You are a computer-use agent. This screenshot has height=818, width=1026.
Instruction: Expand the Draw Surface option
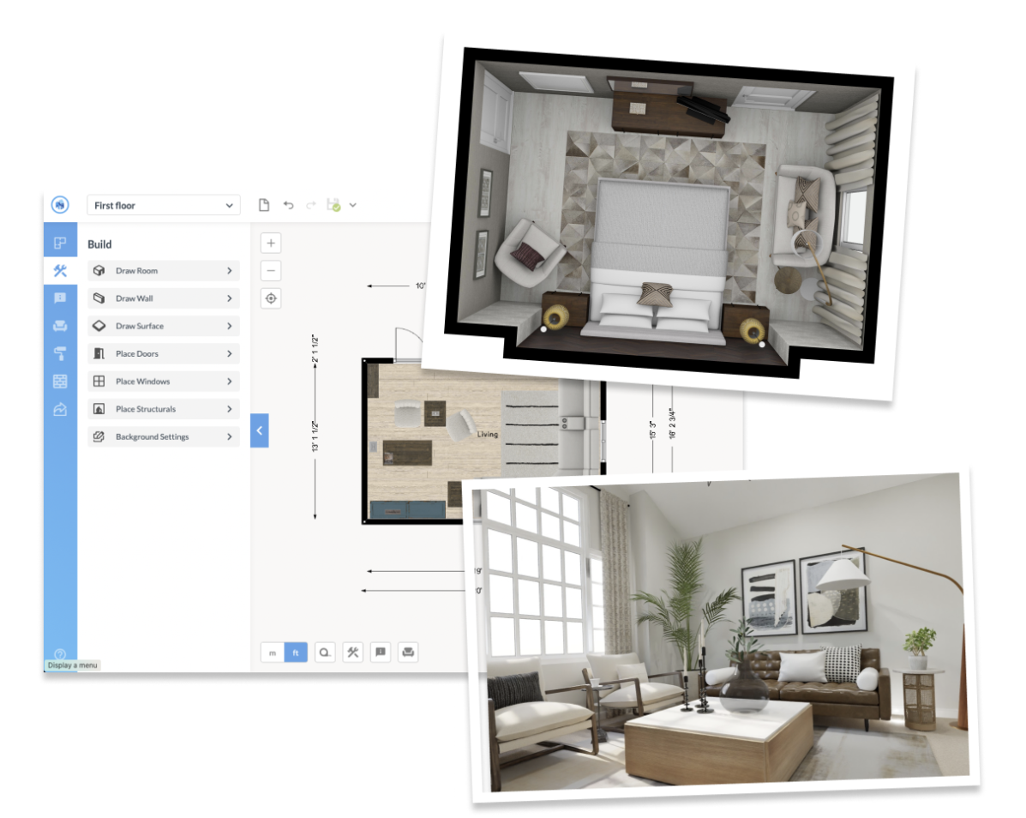[x=164, y=326]
